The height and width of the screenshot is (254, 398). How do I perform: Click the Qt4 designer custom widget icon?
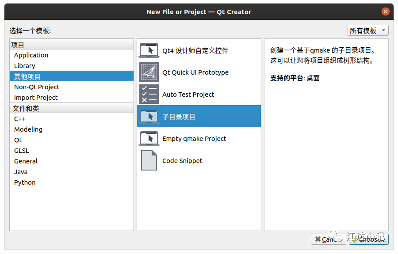[x=149, y=50]
